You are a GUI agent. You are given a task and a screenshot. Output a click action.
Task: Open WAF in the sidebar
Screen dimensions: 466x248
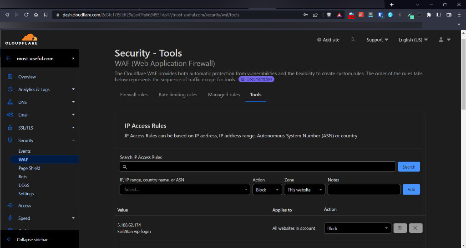(x=23, y=160)
